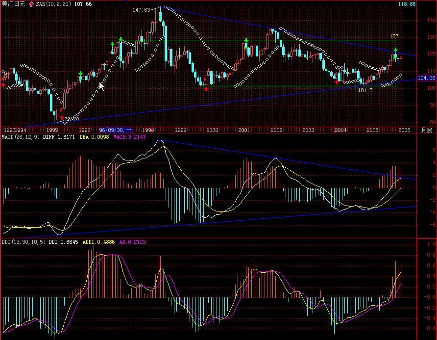Click the 104.06 price tag on the right axis

tap(426, 78)
